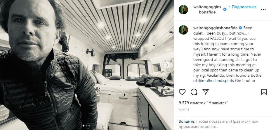Click header verified badge next to username
The height and width of the screenshot is (130, 271).
tap(225, 10)
